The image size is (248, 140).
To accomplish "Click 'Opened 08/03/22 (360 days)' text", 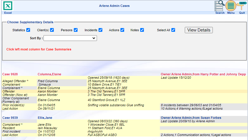I will [108, 121].
